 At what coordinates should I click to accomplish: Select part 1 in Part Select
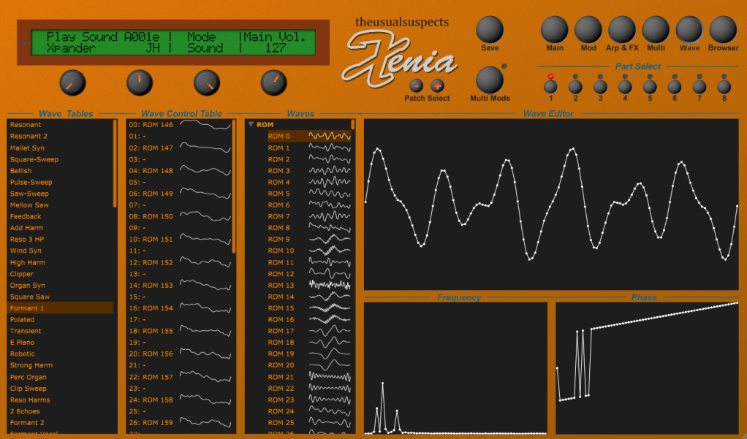(x=550, y=86)
